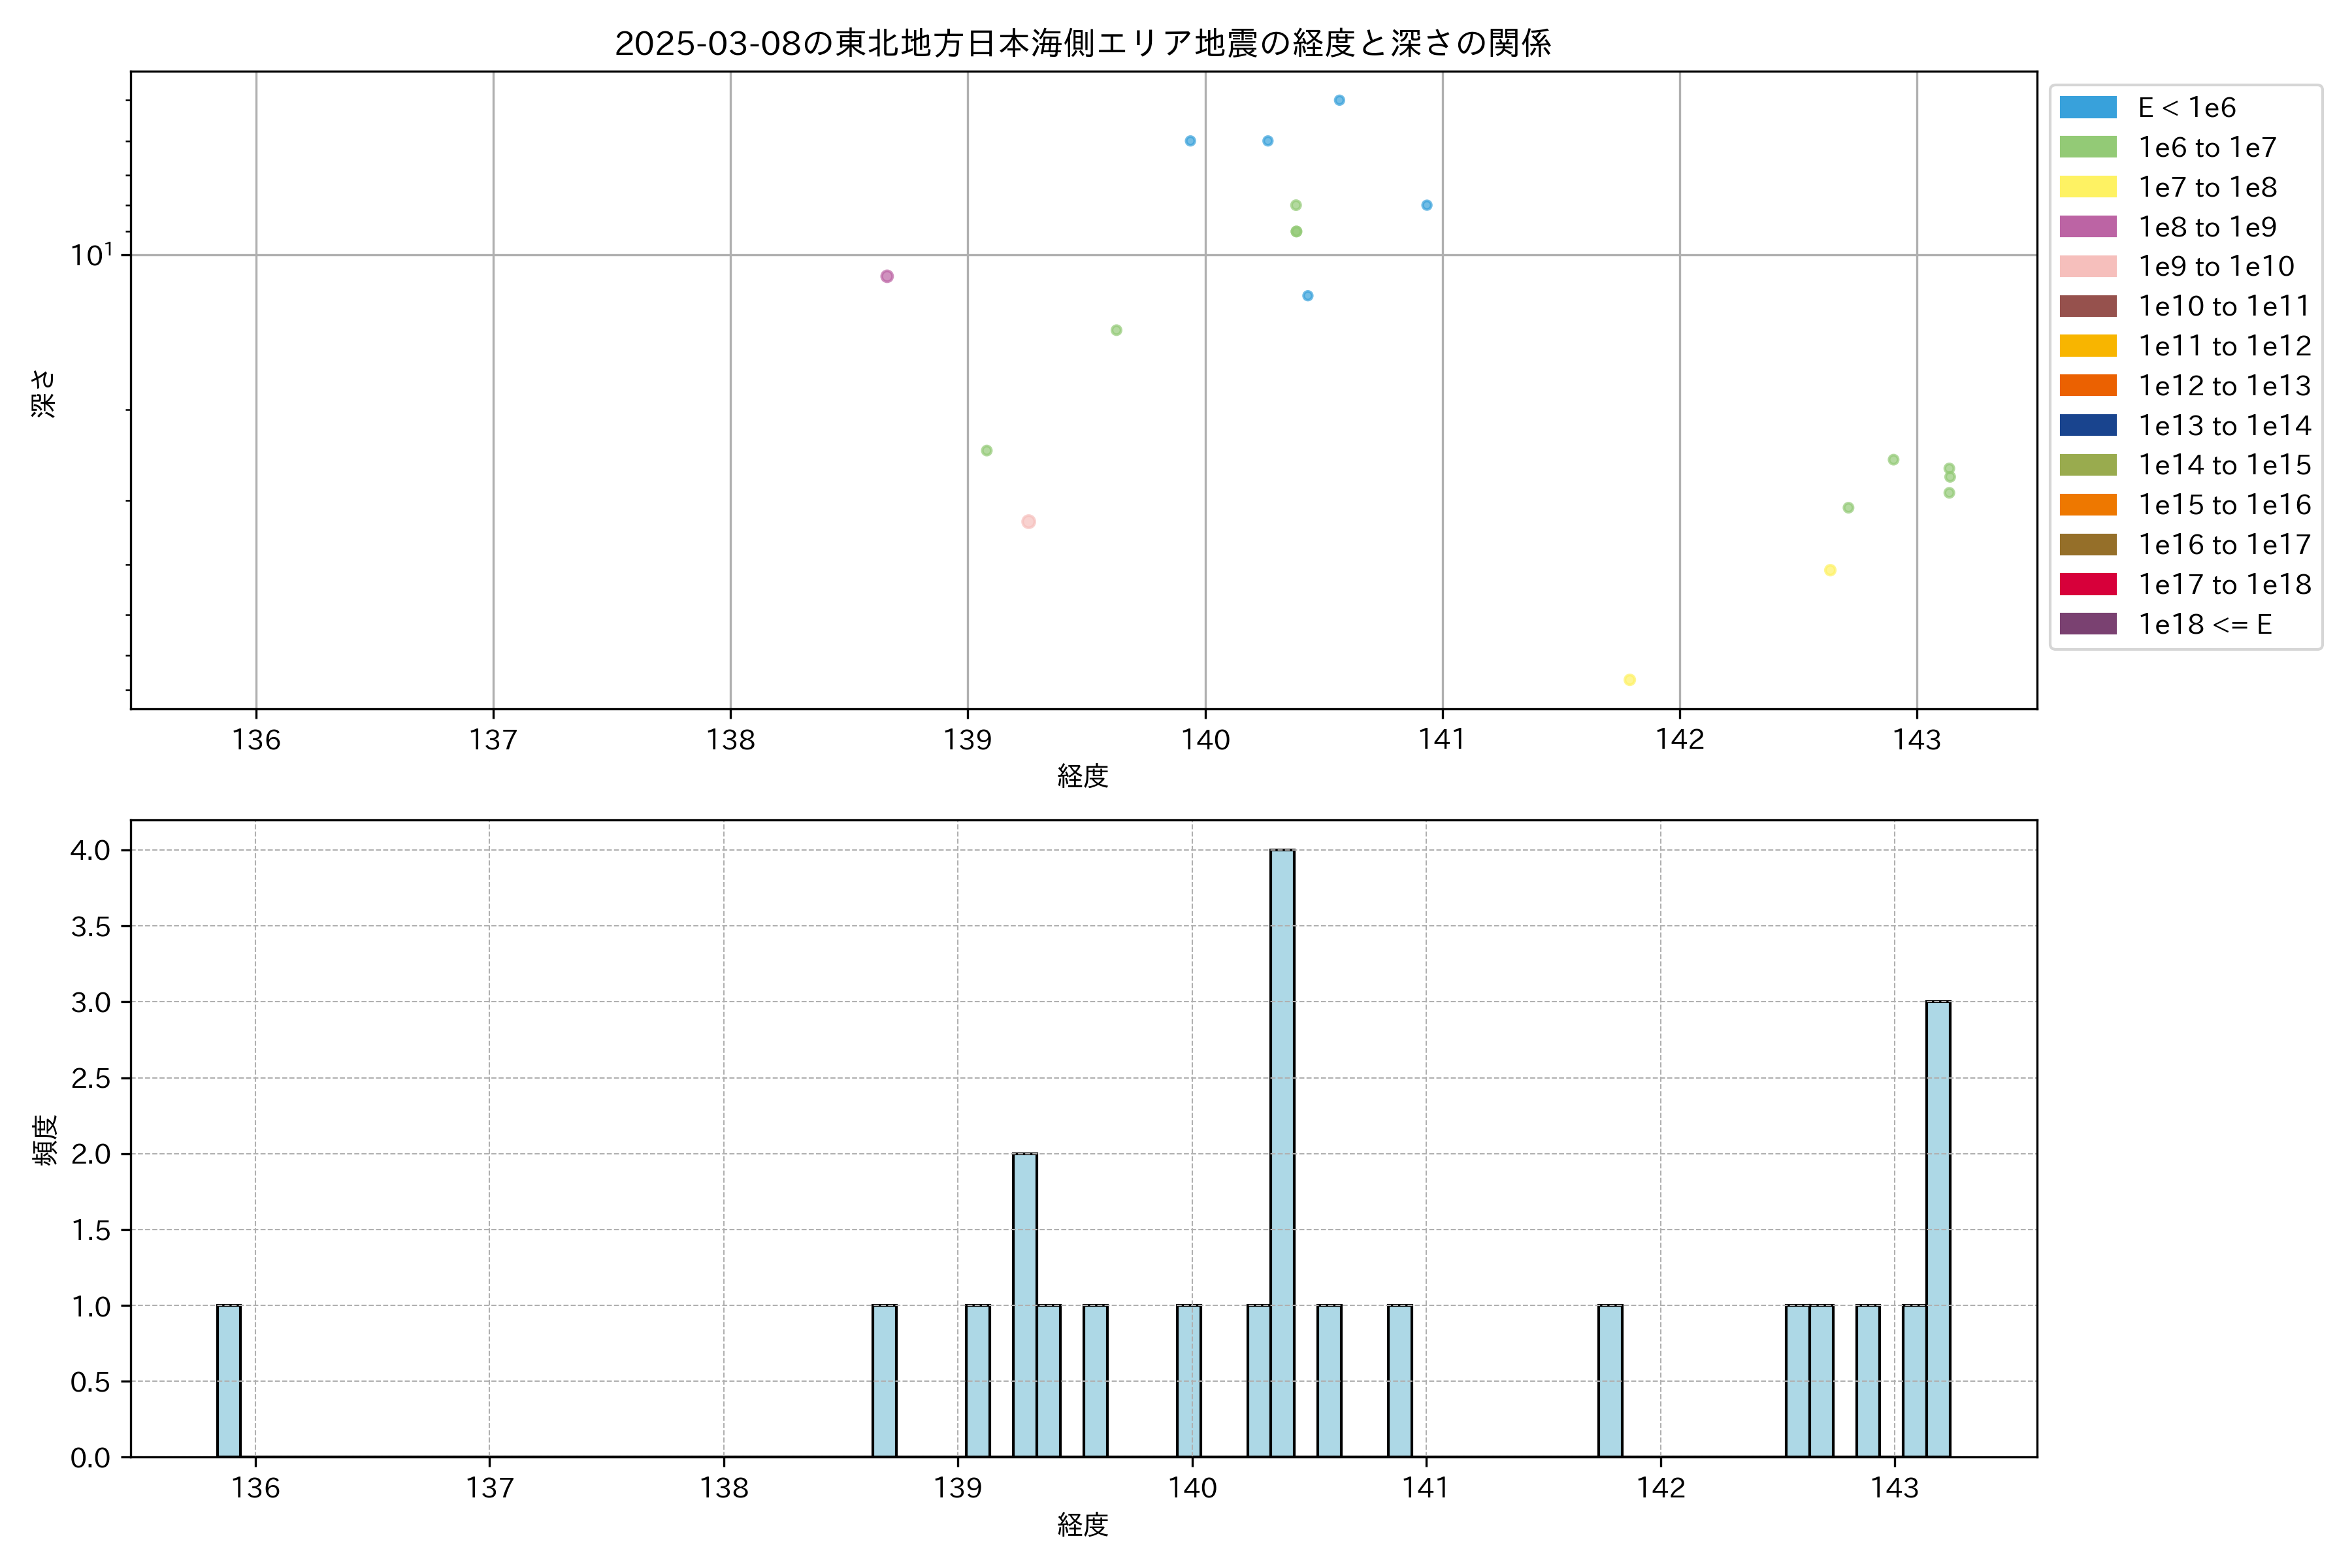Click the lowest yellow scatter point near 141.8
This screenshot has height=1568, width=2352.
click(1629, 680)
